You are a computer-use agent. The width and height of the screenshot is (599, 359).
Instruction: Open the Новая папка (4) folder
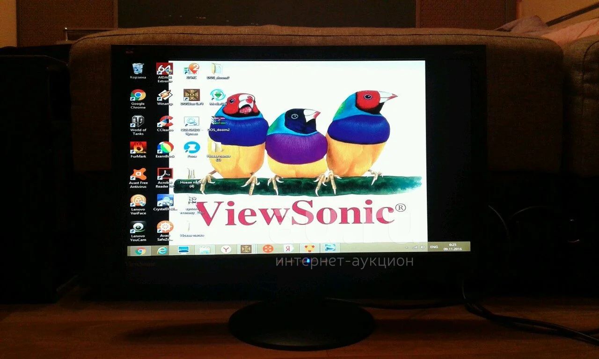[x=191, y=178]
